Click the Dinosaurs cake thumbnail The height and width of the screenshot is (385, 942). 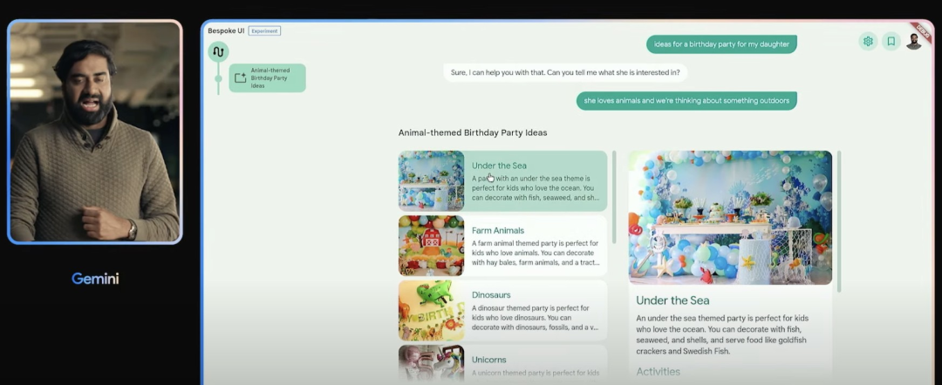tap(432, 311)
